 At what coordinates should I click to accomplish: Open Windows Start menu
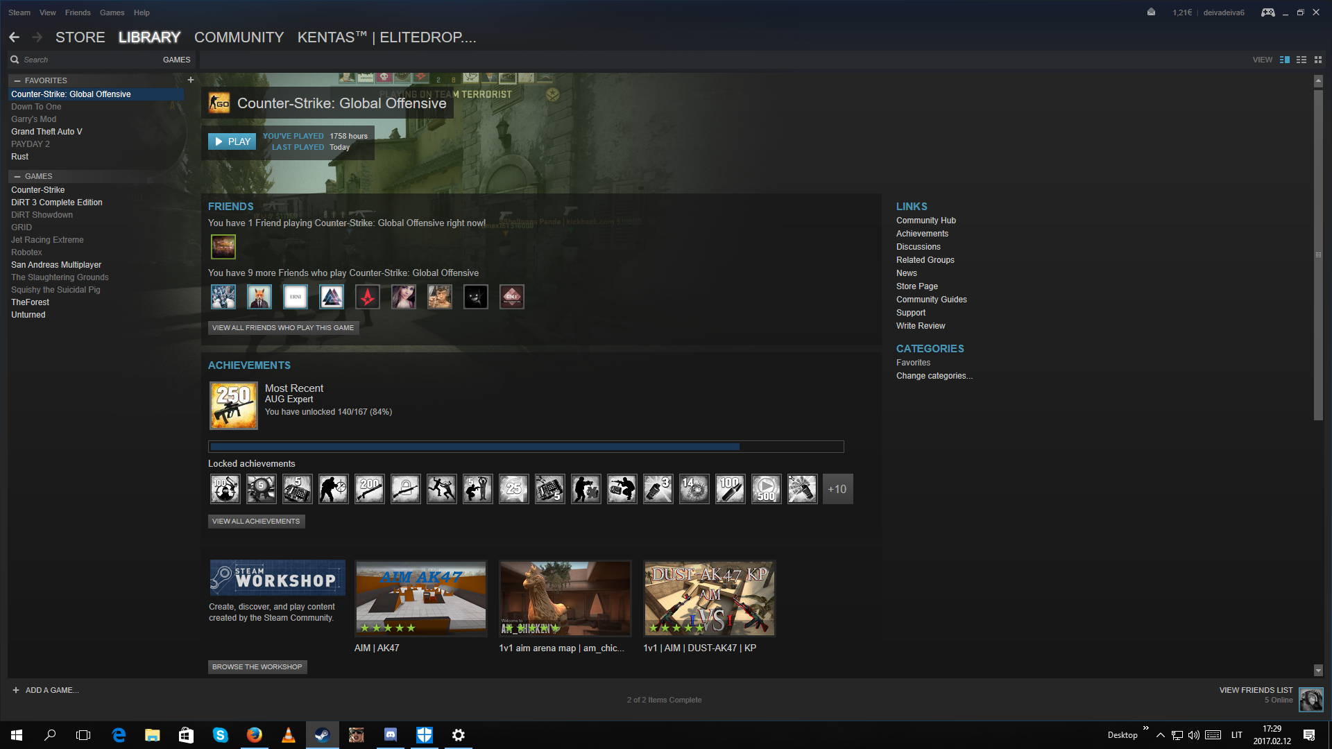click(x=17, y=735)
